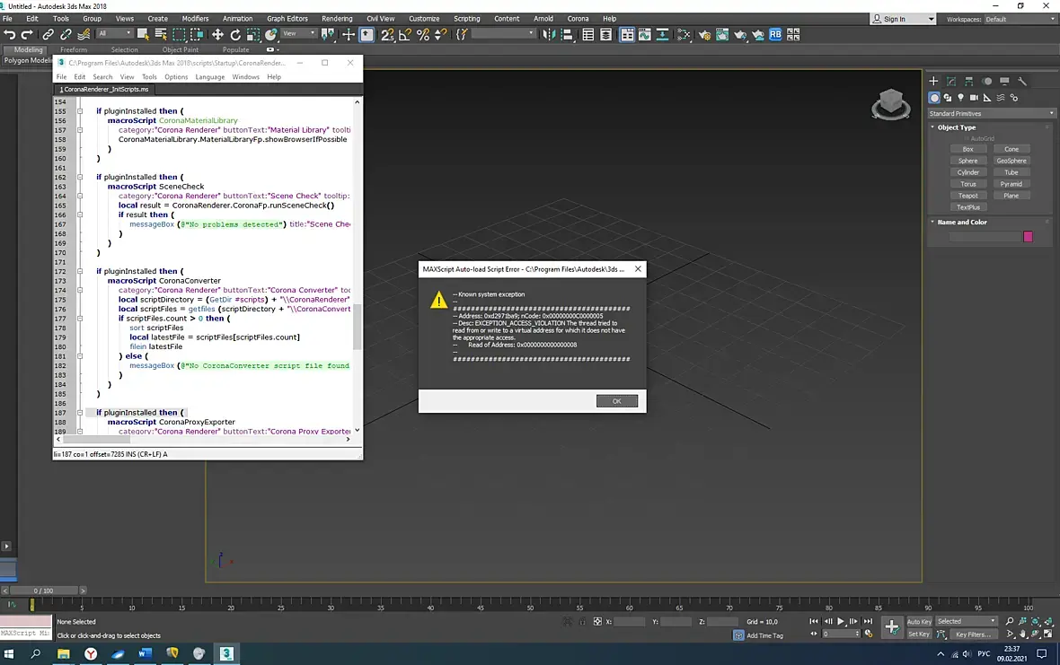This screenshot has height=665, width=1060.
Task: Open the Rendering menu
Action: coord(337,19)
